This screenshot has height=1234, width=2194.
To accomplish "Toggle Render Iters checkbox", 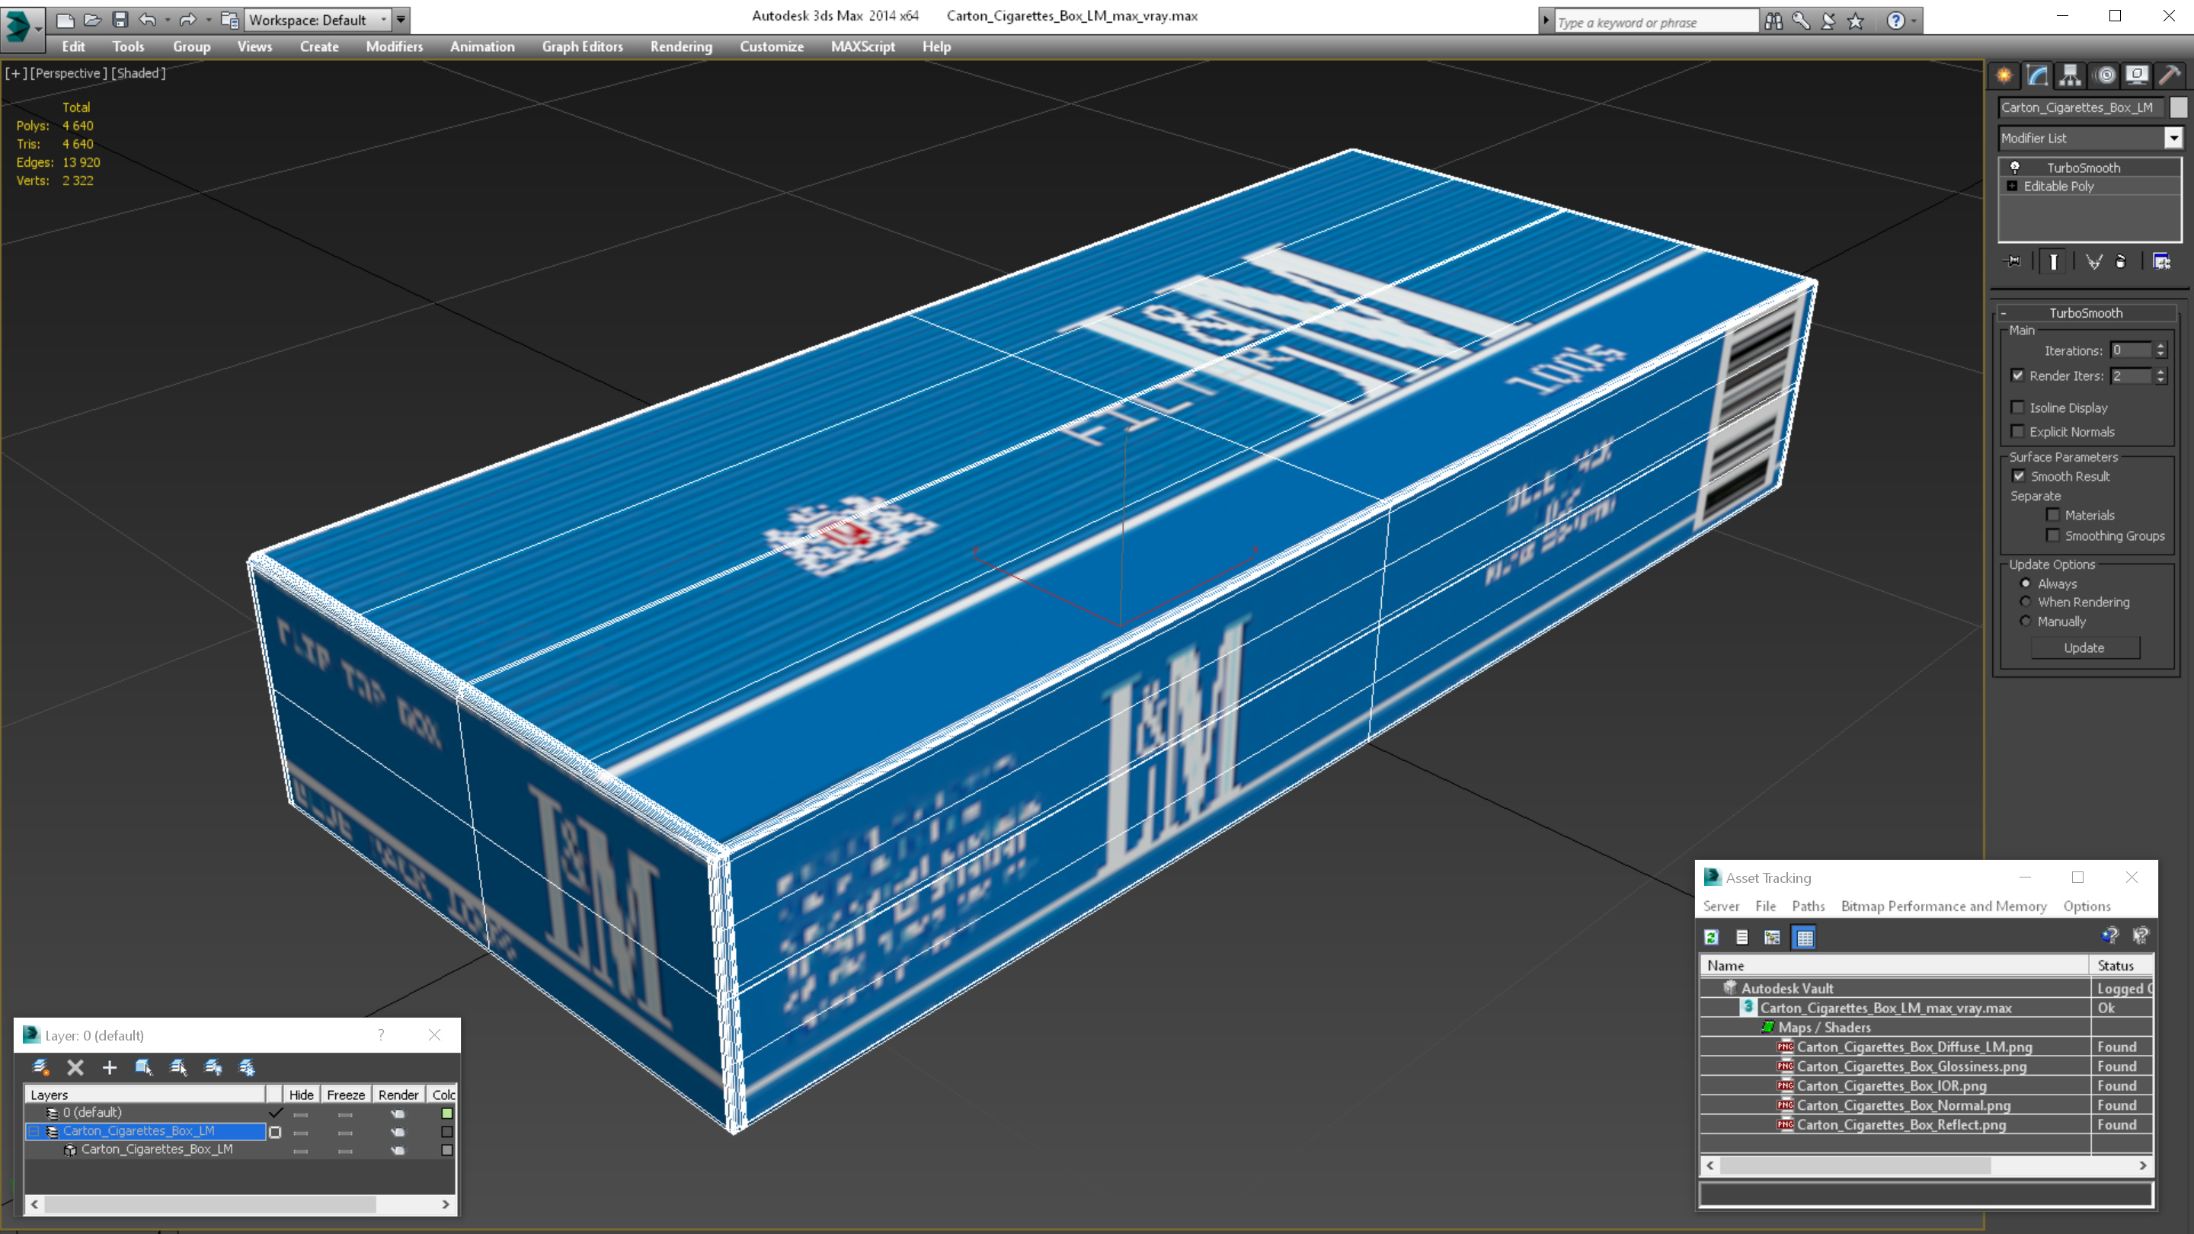I will coord(2018,375).
